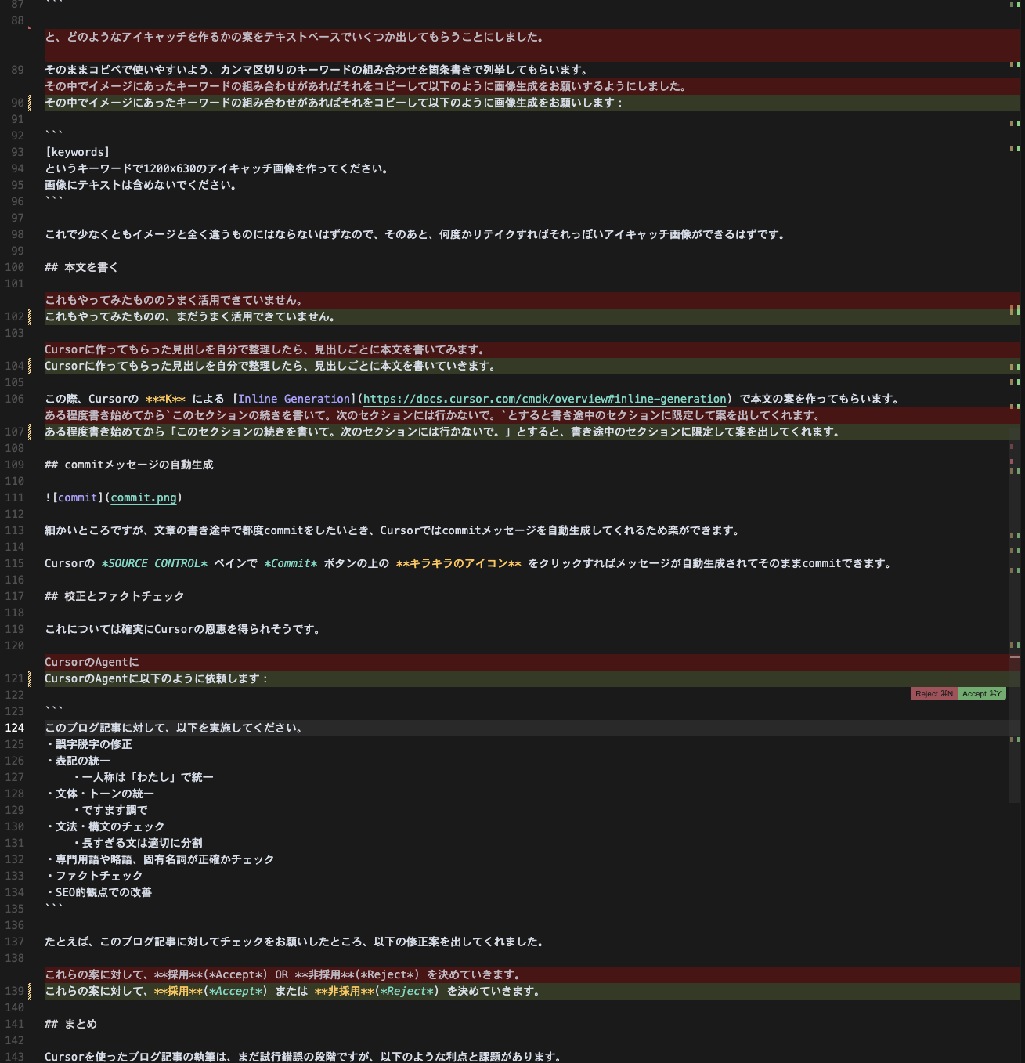Click line number 109 in the gutter
This screenshot has width=1025, height=1063.
15,465
